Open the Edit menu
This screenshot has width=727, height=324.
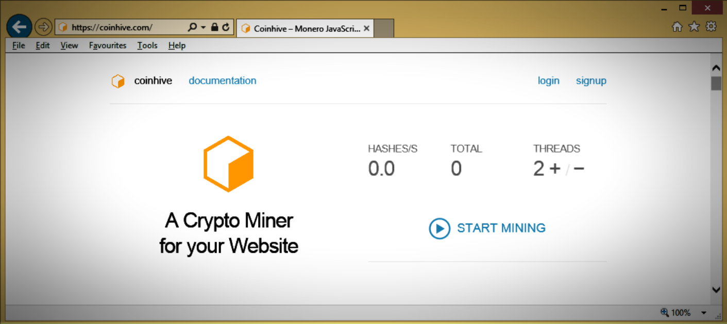click(x=43, y=46)
